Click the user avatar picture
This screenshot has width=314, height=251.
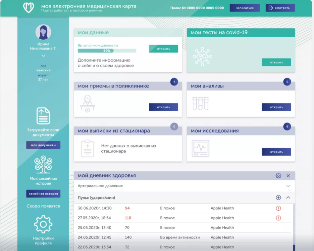click(x=43, y=32)
